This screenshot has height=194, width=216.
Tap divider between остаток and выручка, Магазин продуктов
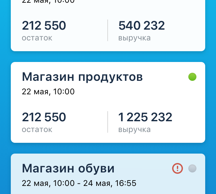click(x=108, y=122)
